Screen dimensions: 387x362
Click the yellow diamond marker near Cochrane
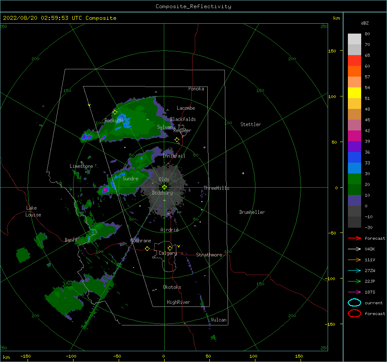(x=147, y=249)
